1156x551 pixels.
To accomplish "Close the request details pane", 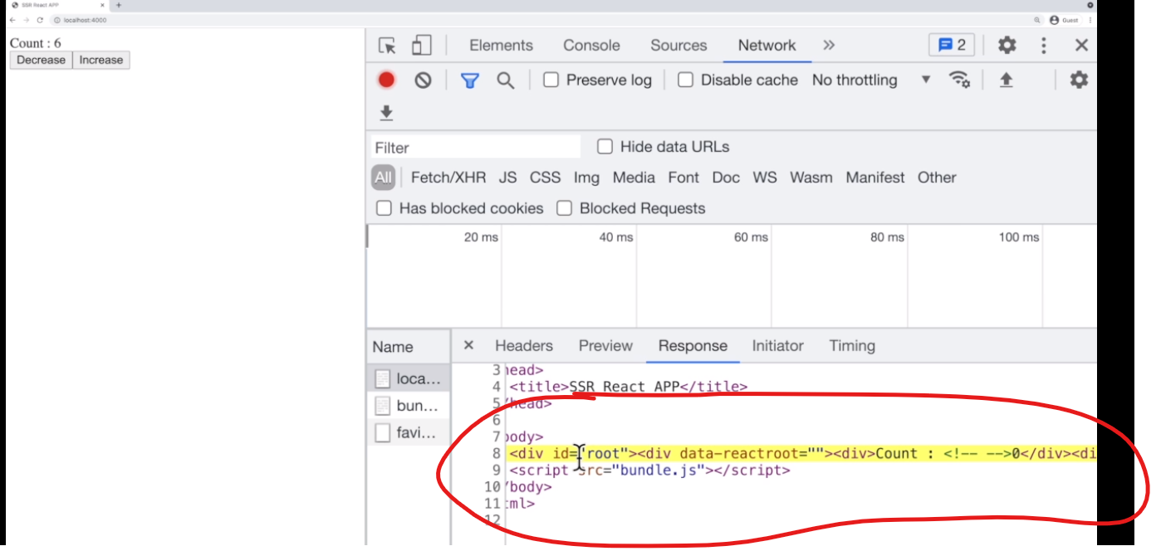I will coord(468,345).
